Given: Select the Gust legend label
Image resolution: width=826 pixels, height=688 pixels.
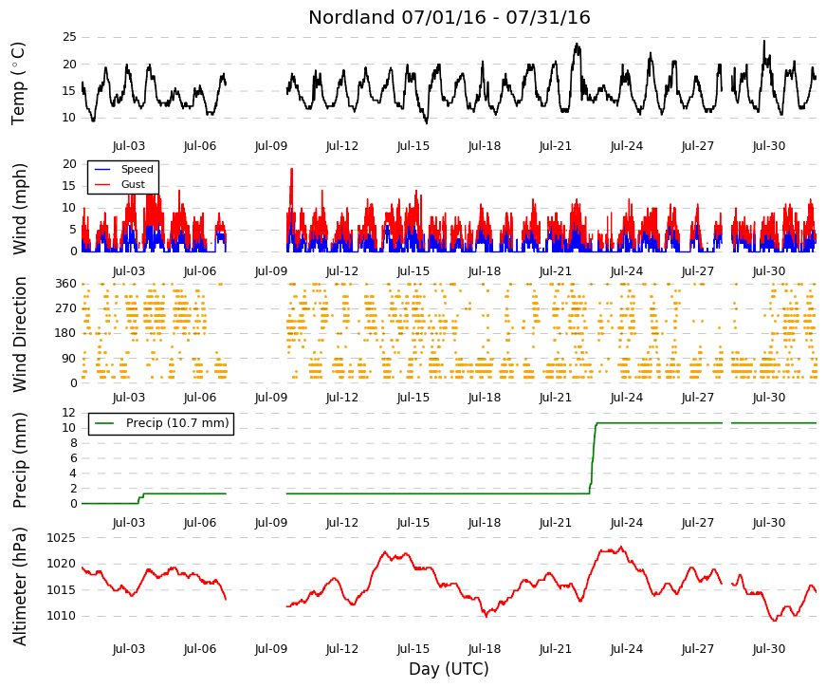Looking at the screenshot, I should click(x=133, y=184).
